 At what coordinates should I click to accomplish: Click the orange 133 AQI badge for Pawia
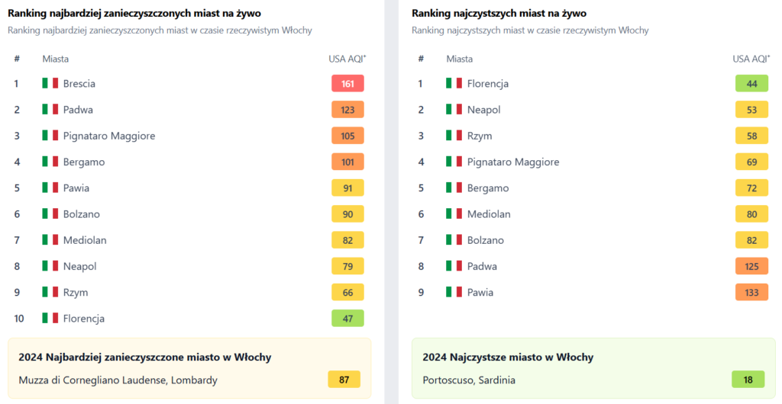coord(751,292)
